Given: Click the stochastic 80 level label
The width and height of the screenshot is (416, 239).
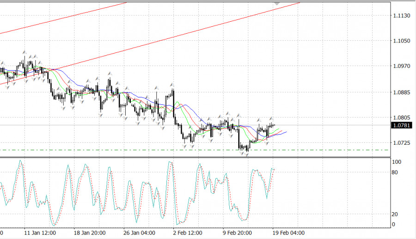Looking at the screenshot, I should pos(395,172).
